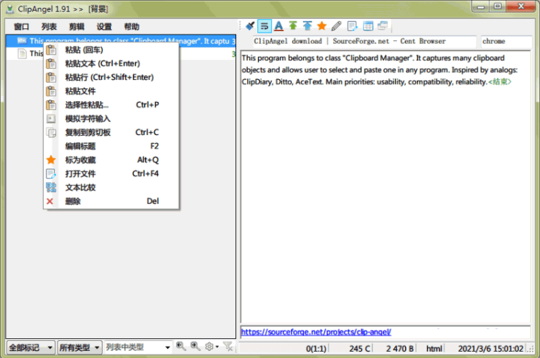Open the 帮助 menu
This screenshot has height=358, width=540.
coord(131,27)
